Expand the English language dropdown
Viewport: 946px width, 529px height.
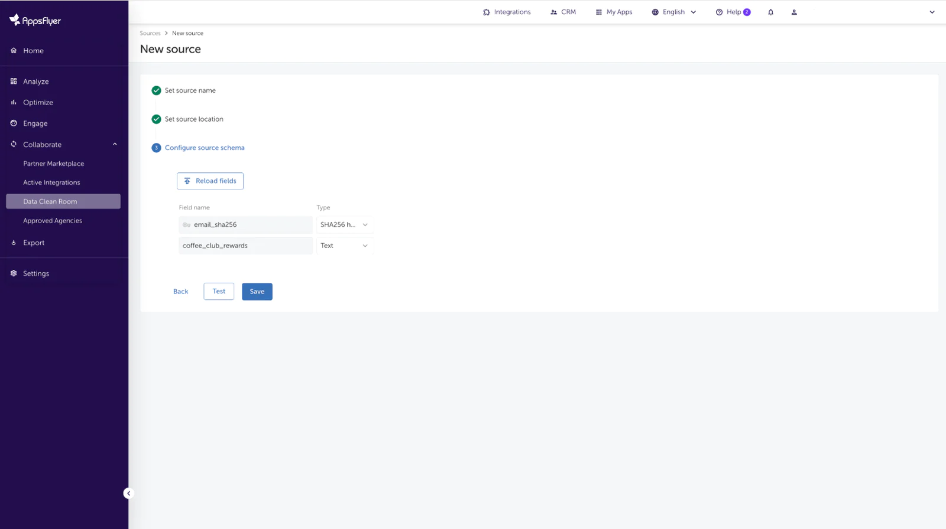[x=674, y=12]
